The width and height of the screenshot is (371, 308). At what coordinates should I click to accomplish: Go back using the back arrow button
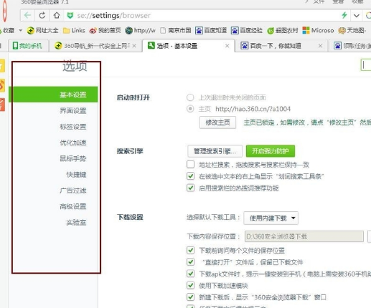(28, 16)
